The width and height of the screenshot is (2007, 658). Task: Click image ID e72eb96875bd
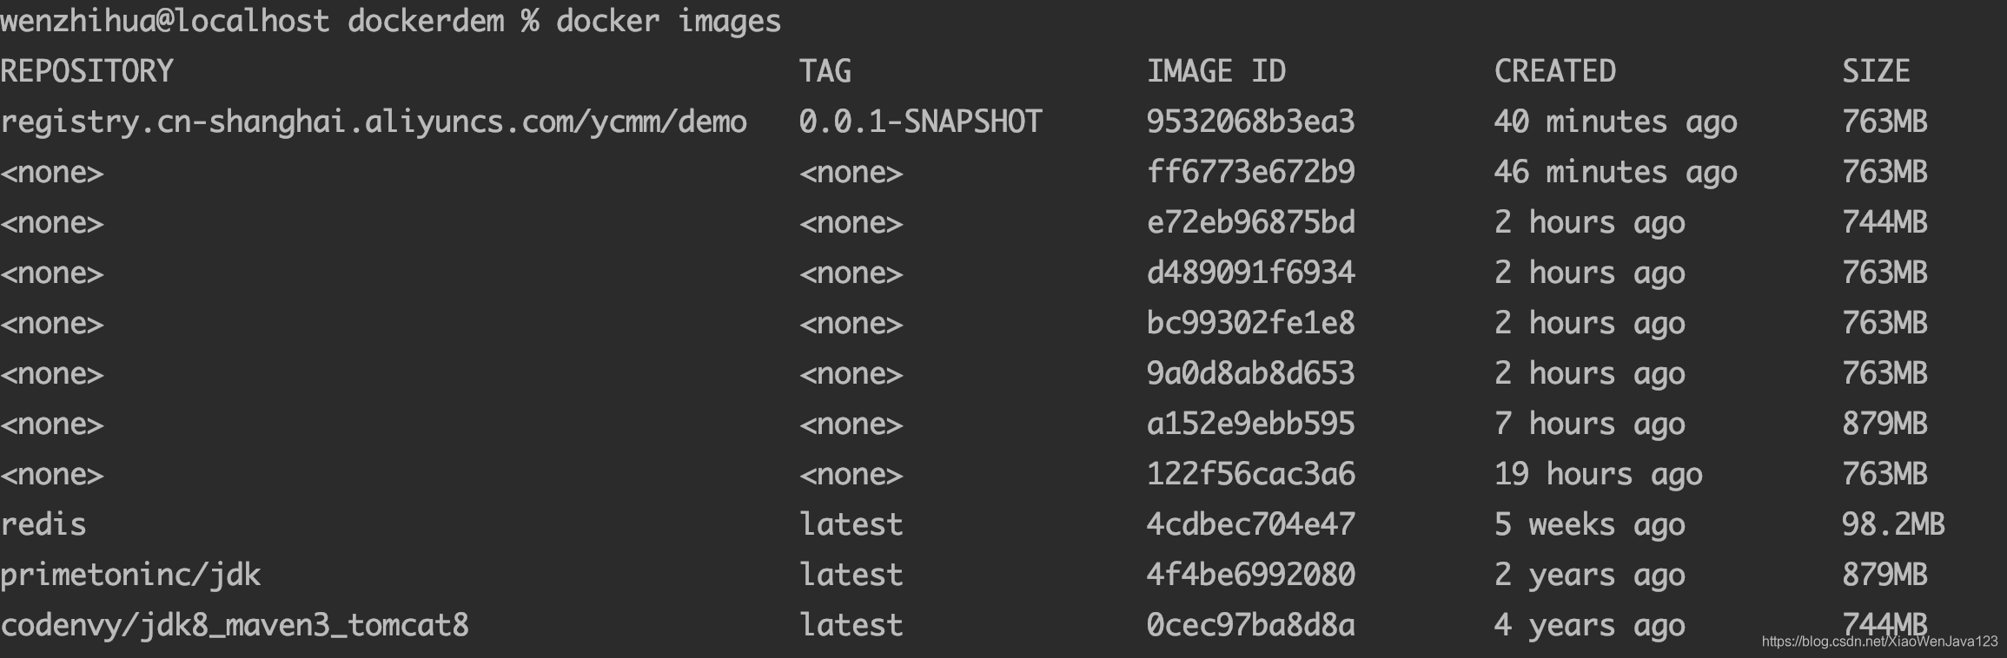coord(1251,222)
